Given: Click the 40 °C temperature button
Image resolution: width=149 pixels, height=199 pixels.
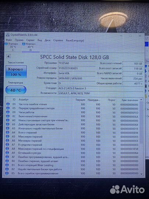Looking at the screenshot, I should pyautogui.click(x=16, y=90).
